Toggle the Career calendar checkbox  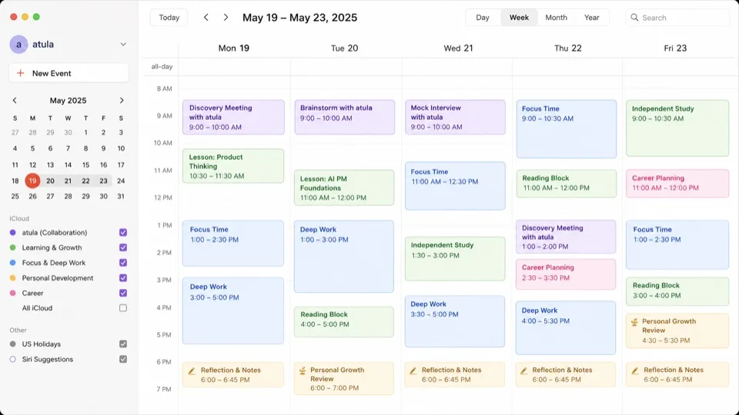pyautogui.click(x=123, y=293)
